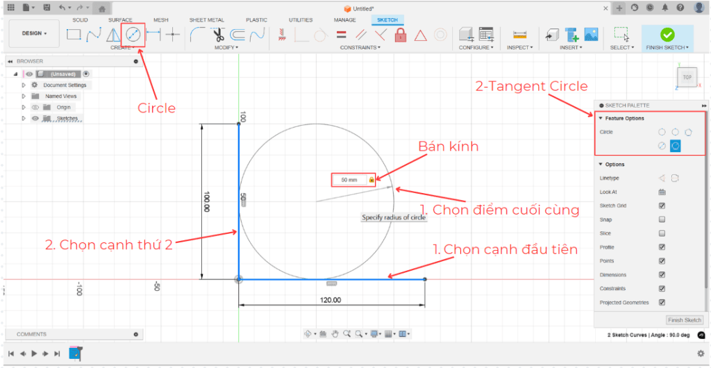Click the TOP face of the view cube

pyautogui.click(x=687, y=77)
